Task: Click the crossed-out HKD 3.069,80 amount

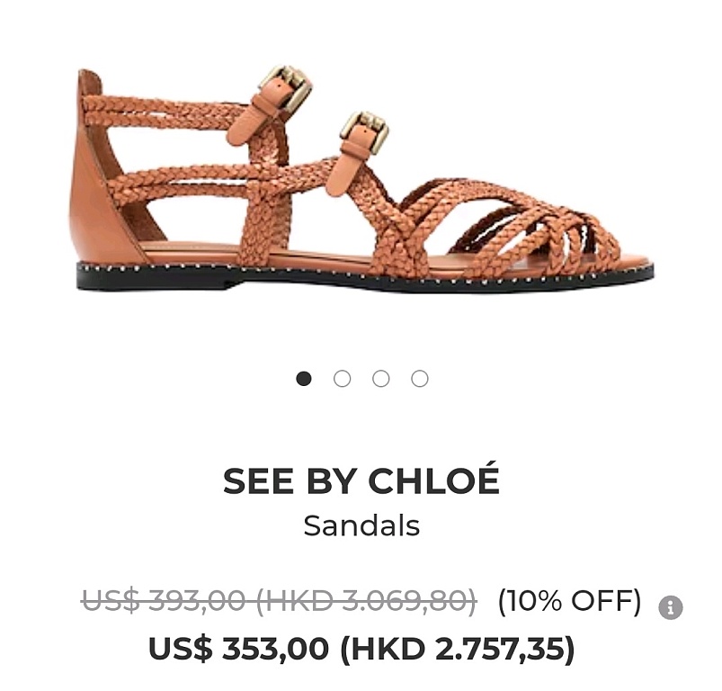Action: 366,601
